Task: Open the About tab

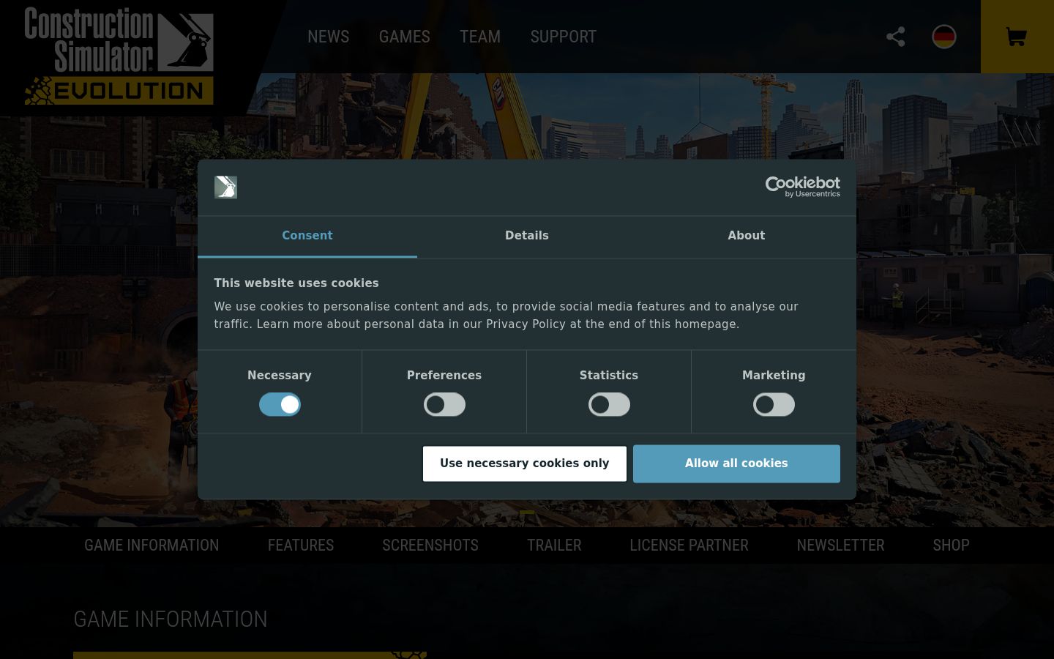Action: (x=747, y=236)
